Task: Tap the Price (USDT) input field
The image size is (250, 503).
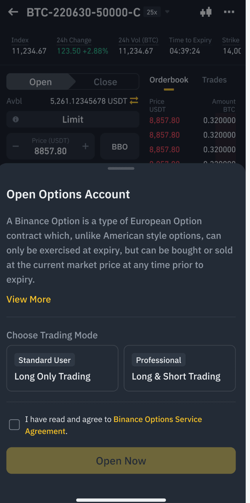Action: [x=50, y=147]
